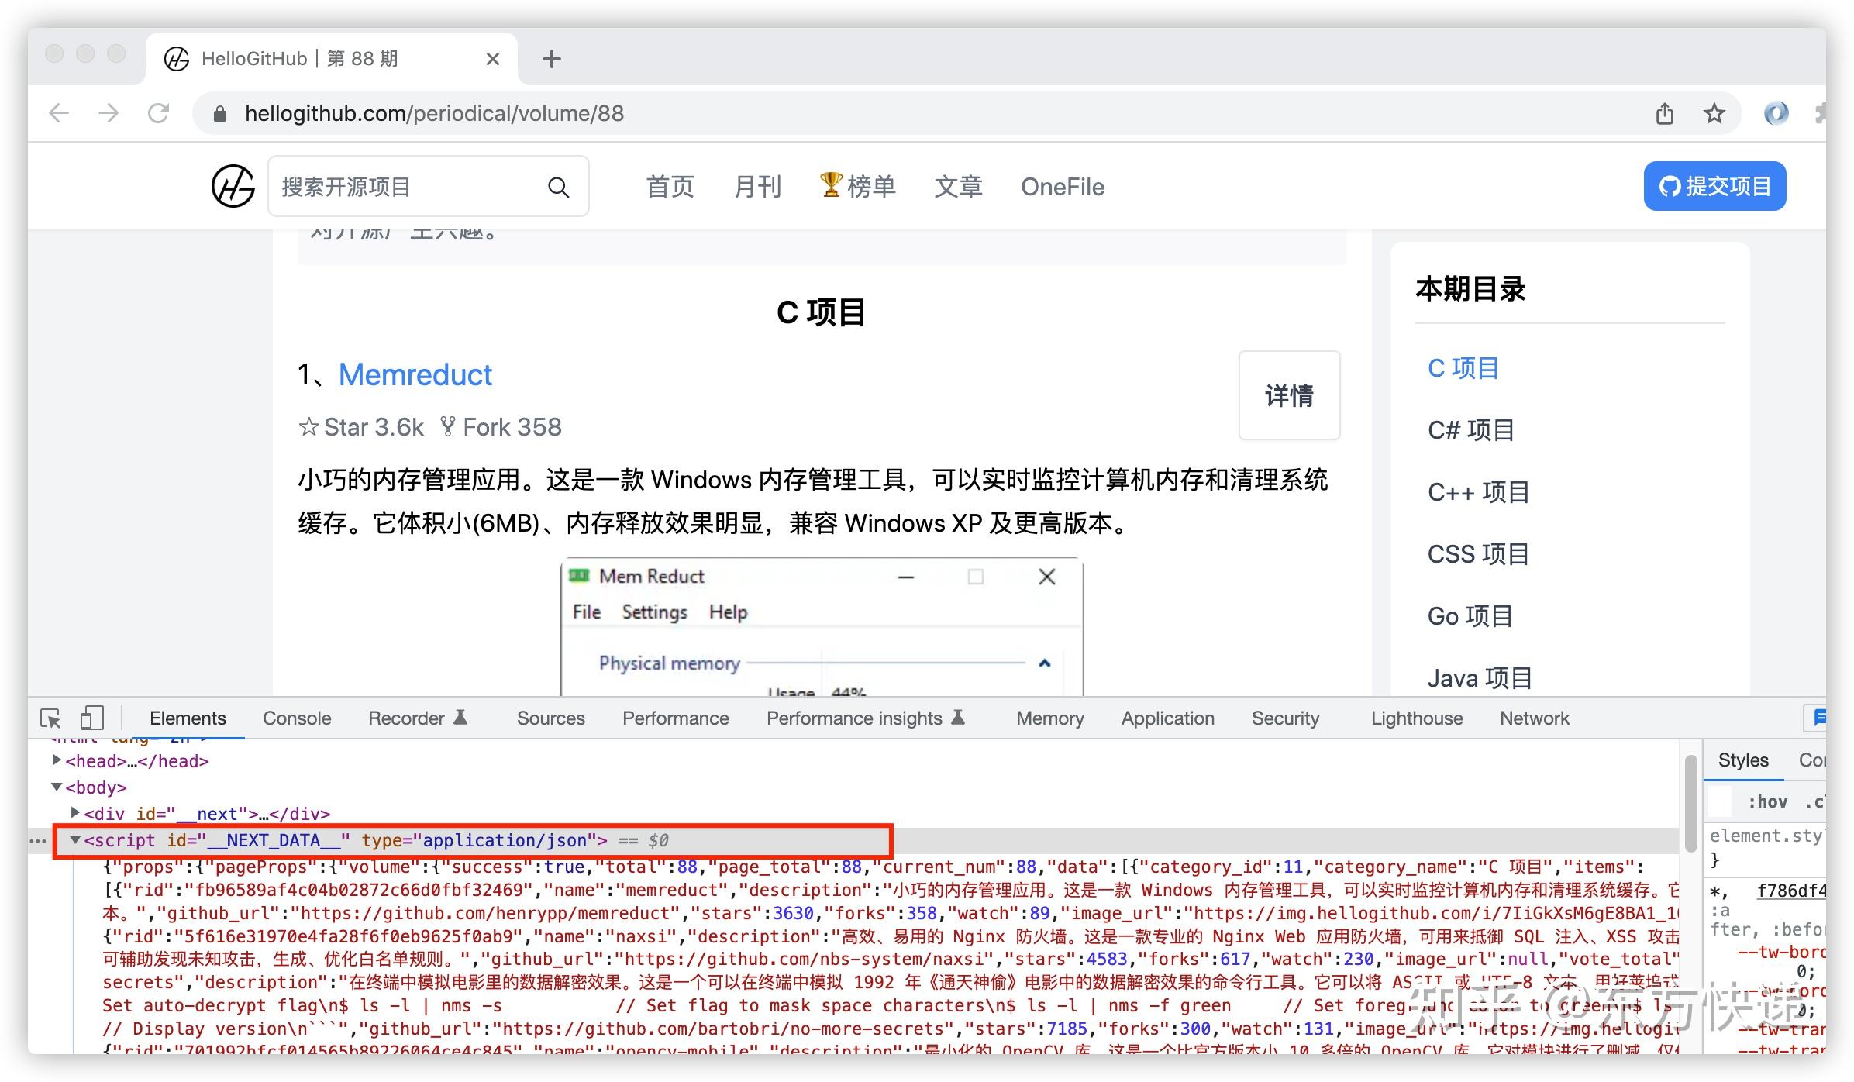Click the share icon in the address bar
This screenshot has height=1082, width=1854.
pos(1664,113)
